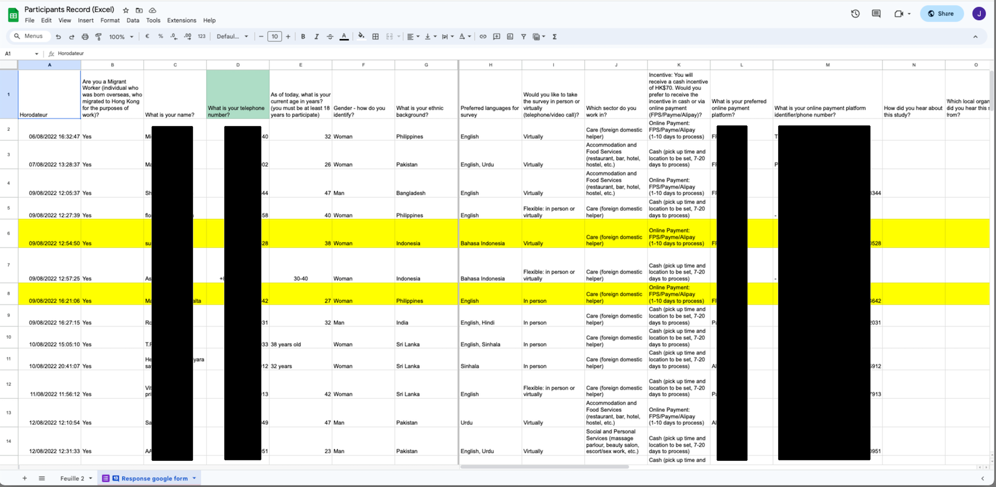Apply percent format icon

click(161, 37)
